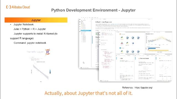Click the gray bar in the bar chart

(154, 48)
